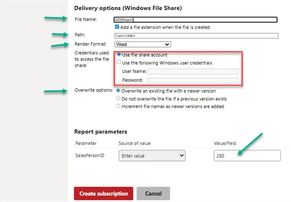Open the Render Format dropdown
Screen dimensions: 291x202
click(142, 44)
